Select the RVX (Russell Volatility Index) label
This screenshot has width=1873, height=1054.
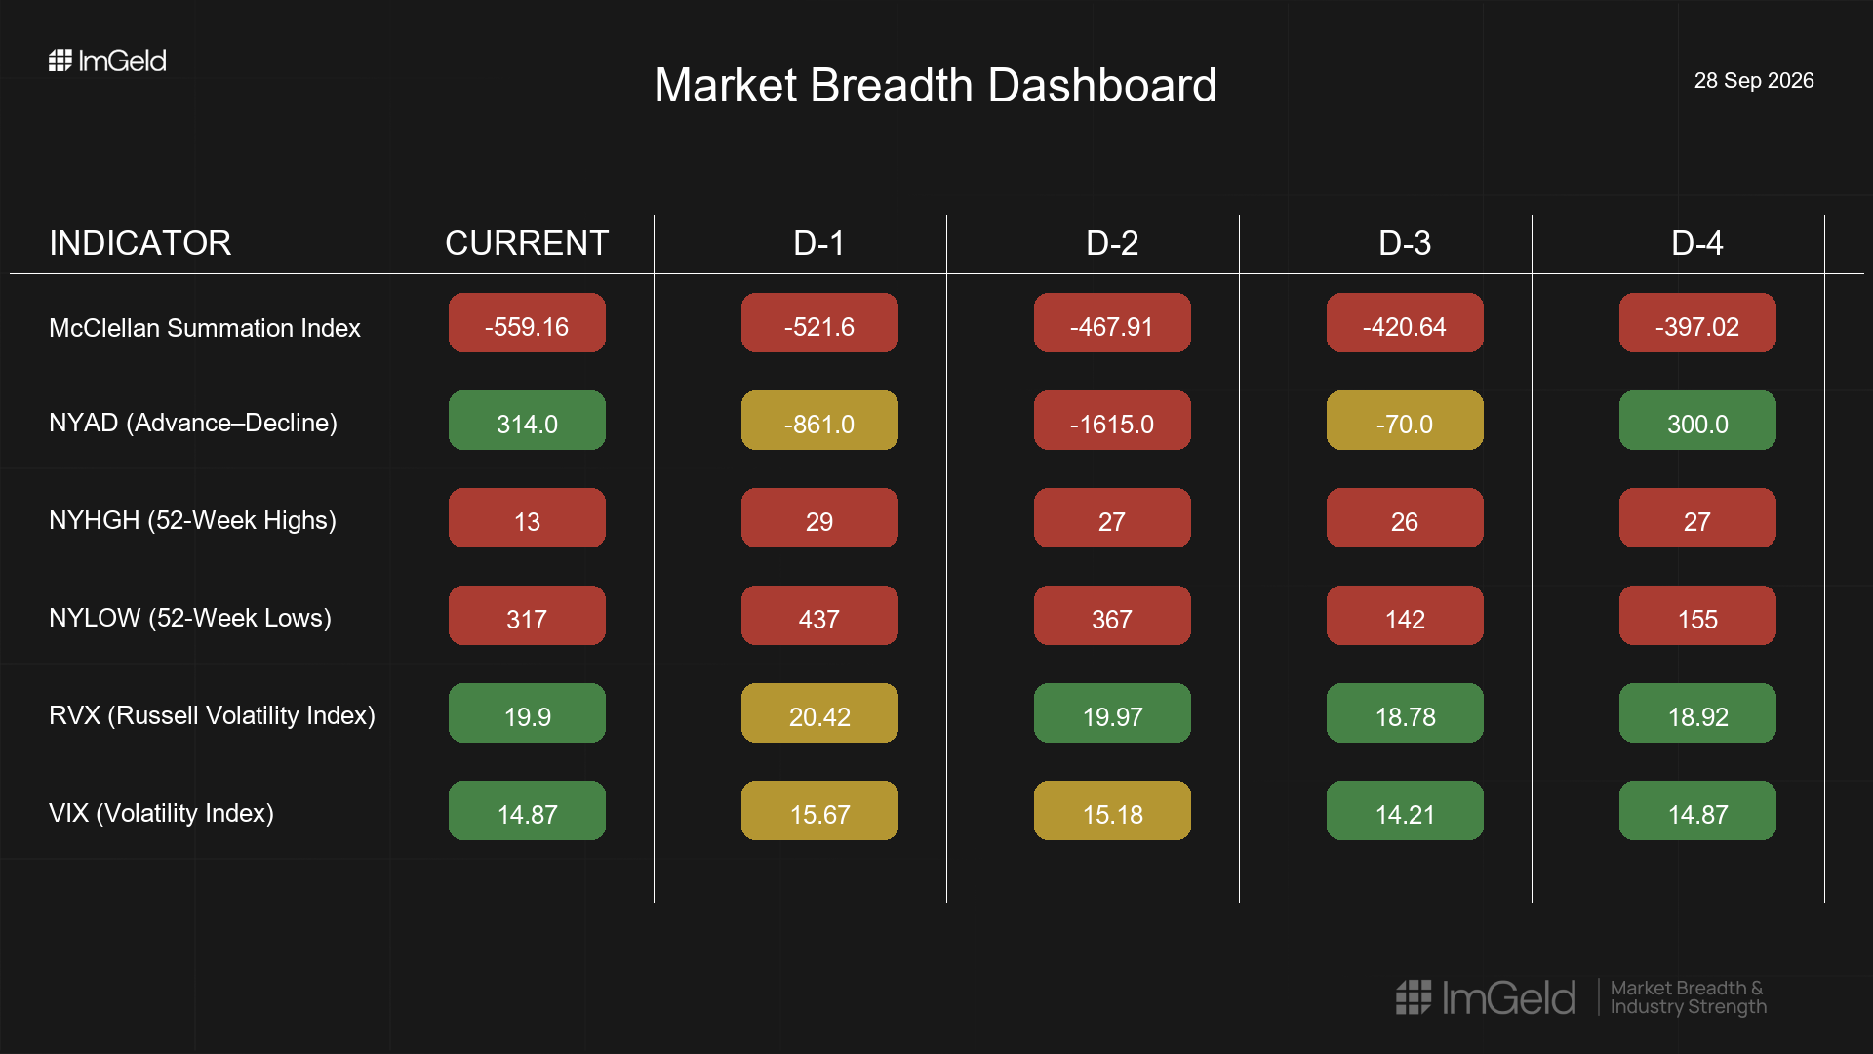(x=212, y=715)
